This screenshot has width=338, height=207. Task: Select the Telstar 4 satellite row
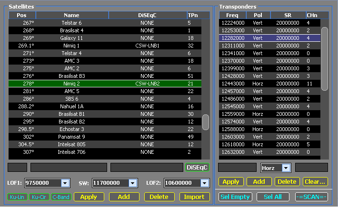[105, 53]
